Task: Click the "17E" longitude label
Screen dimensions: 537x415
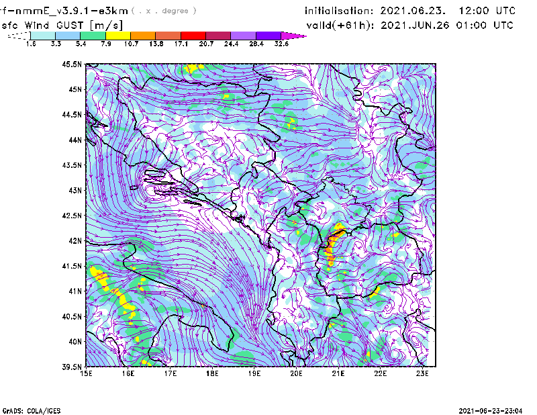Action: point(170,373)
